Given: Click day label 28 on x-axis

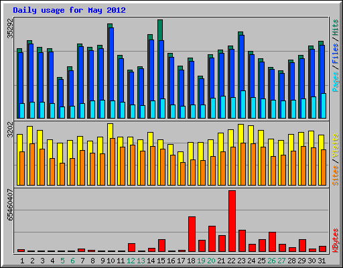Looking at the screenshot, I should point(291,261).
